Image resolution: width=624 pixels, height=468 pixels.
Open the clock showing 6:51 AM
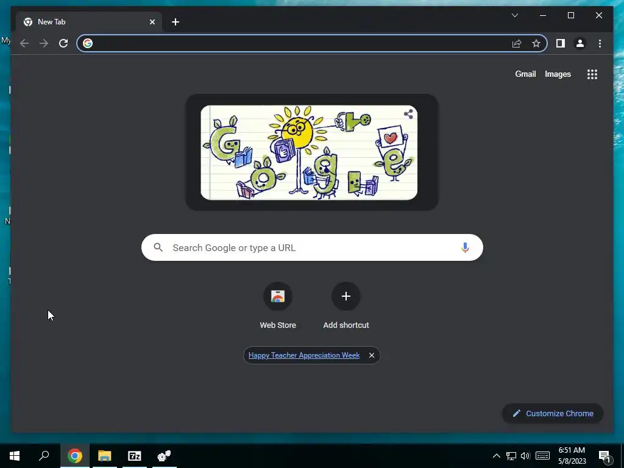click(572, 456)
